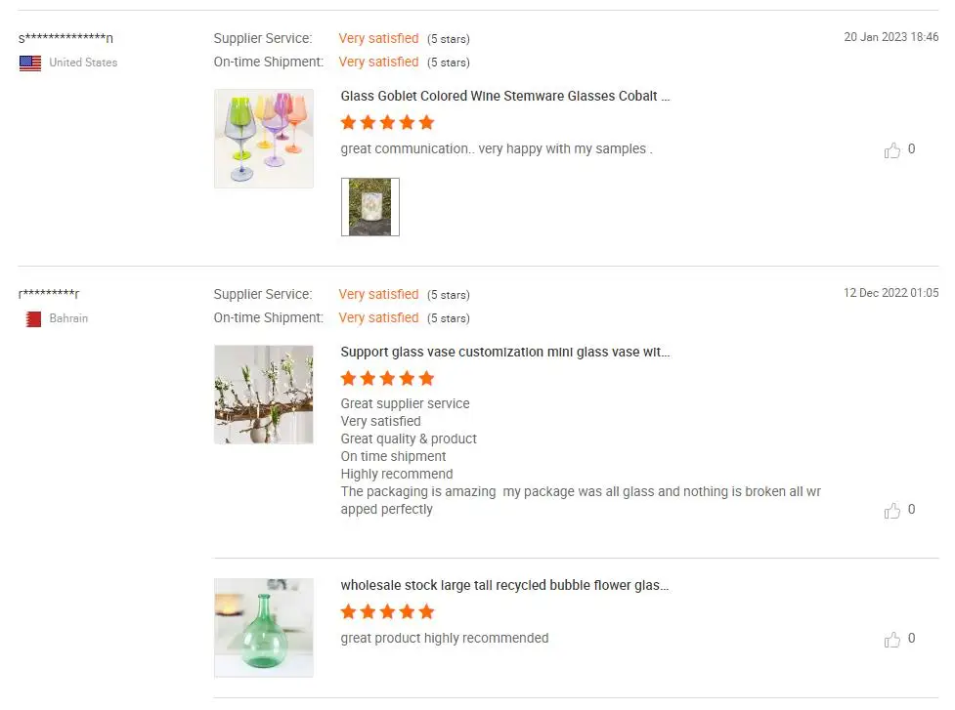The height and width of the screenshot is (710, 955).
Task: Click the United States flag icon
Action: pyautogui.click(x=30, y=63)
